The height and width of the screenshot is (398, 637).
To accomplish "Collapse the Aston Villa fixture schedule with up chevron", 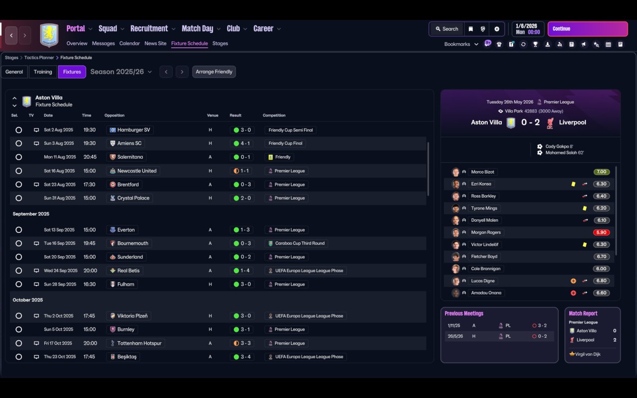I will coord(14,99).
